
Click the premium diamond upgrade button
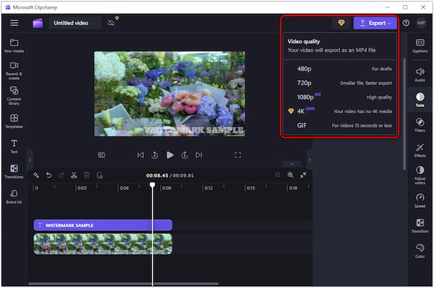click(341, 23)
